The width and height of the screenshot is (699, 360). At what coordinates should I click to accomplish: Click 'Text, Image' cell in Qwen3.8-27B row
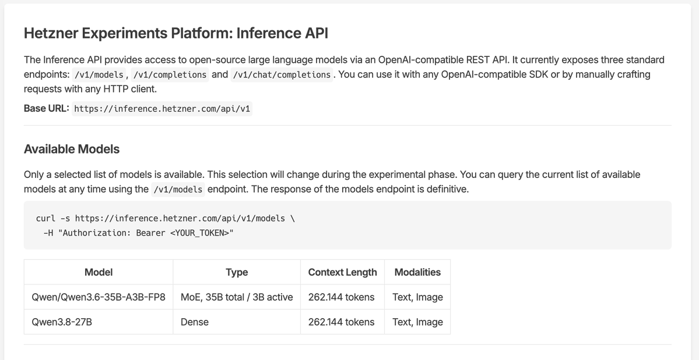(x=417, y=322)
